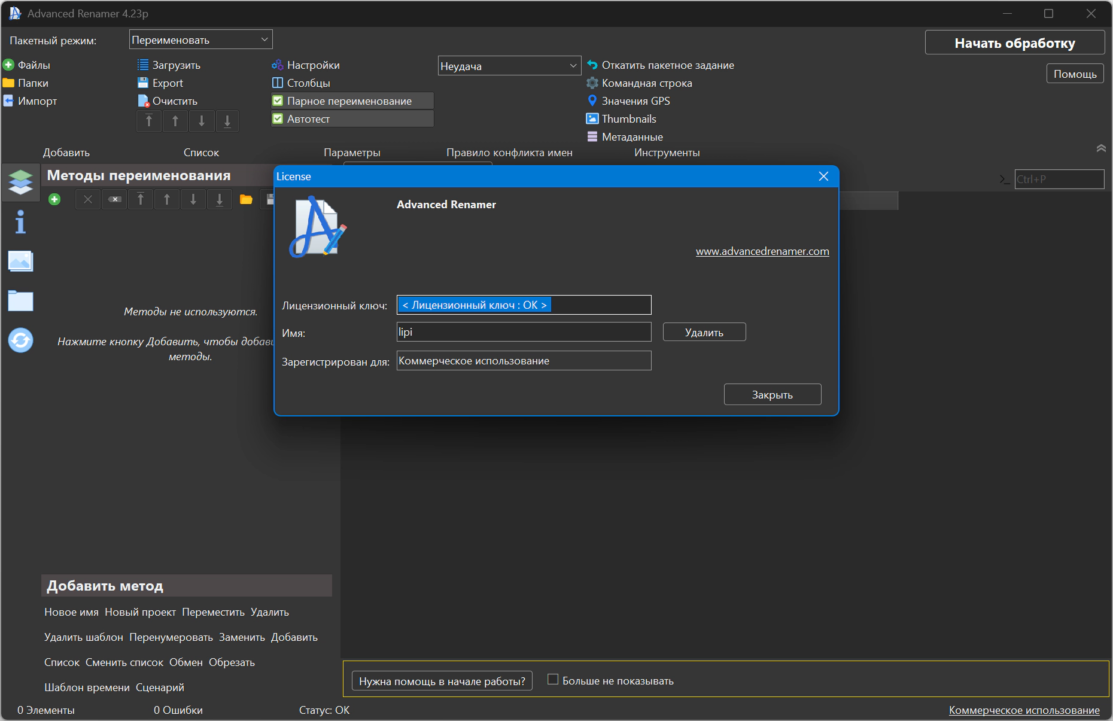The image size is (1113, 721).
Task: Click the Лицензионный ключ field
Action: tap(524, 305)
